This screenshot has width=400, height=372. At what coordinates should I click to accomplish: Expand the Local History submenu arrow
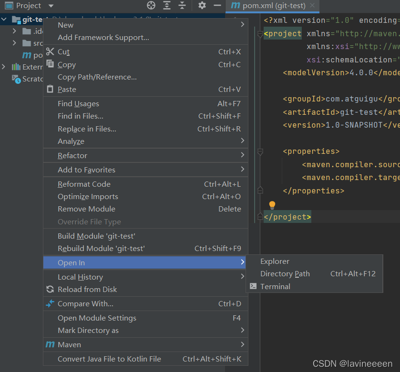[x=243, y=276]
